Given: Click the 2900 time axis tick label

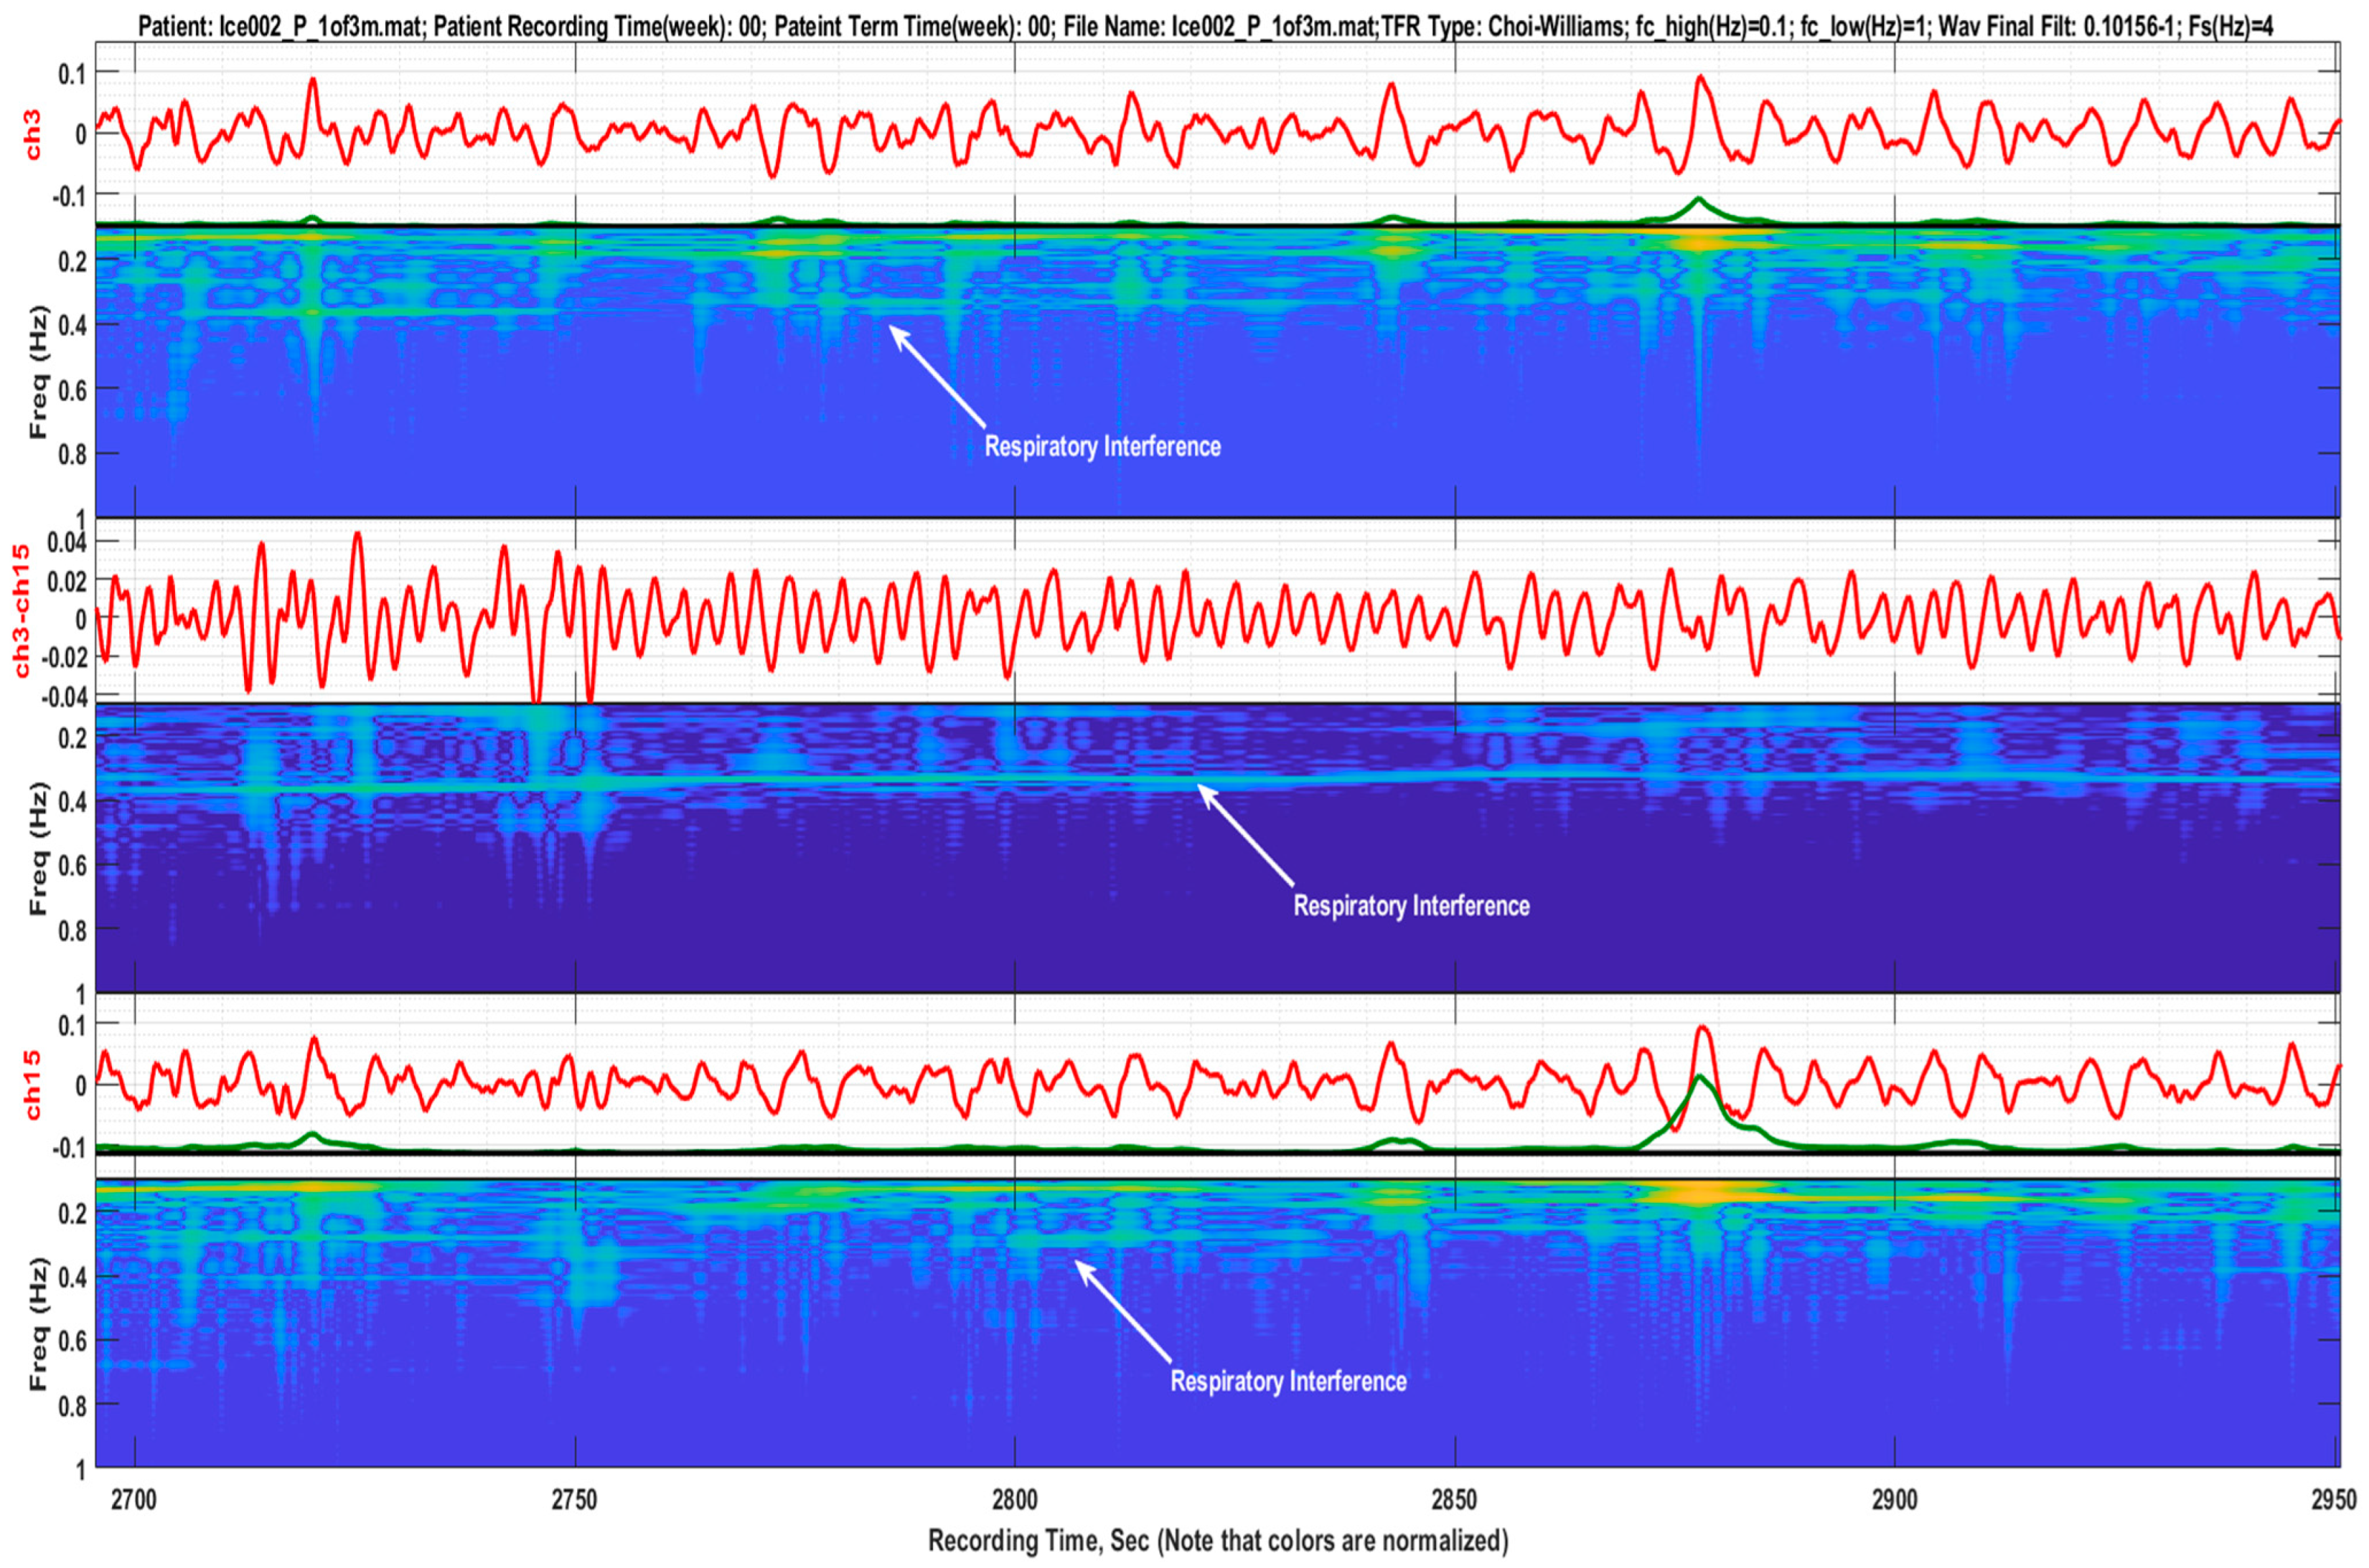Looking at the screenshot, I should click(1895, 1498).
